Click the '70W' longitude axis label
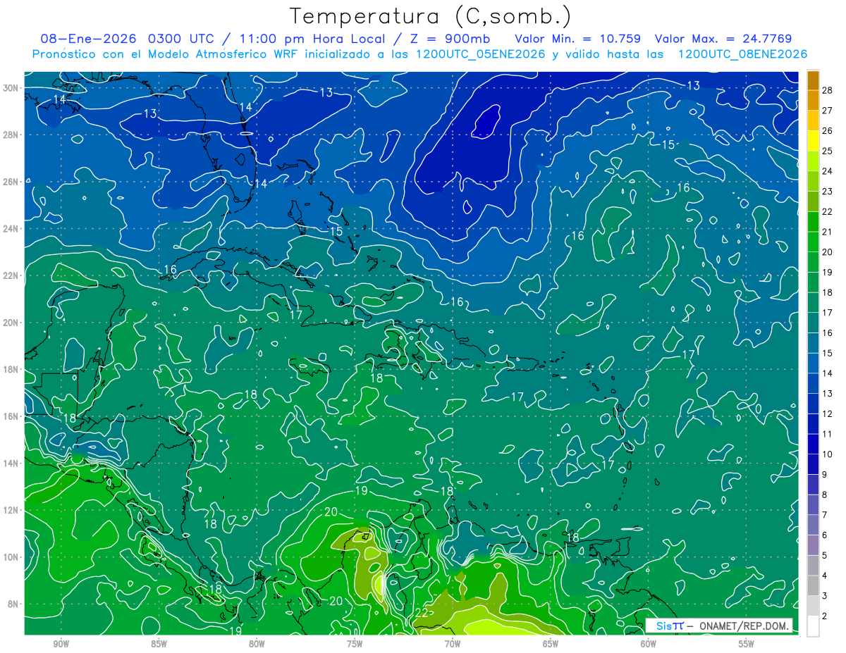This screenshot has width=846, height=653. [453, 644]
